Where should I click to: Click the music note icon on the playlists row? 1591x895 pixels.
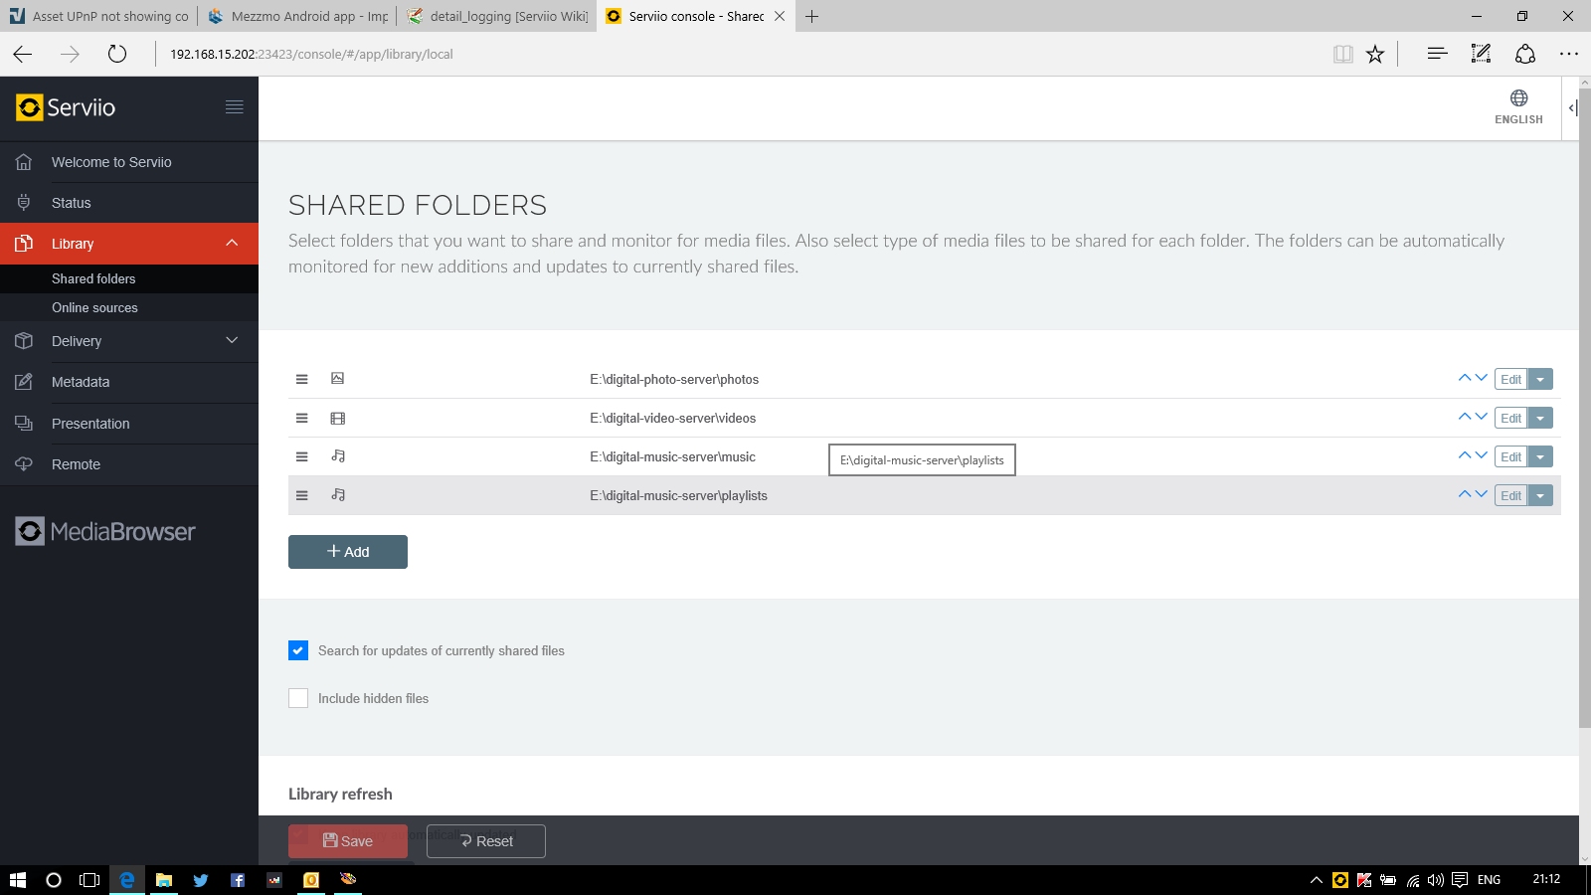[338, 495]
